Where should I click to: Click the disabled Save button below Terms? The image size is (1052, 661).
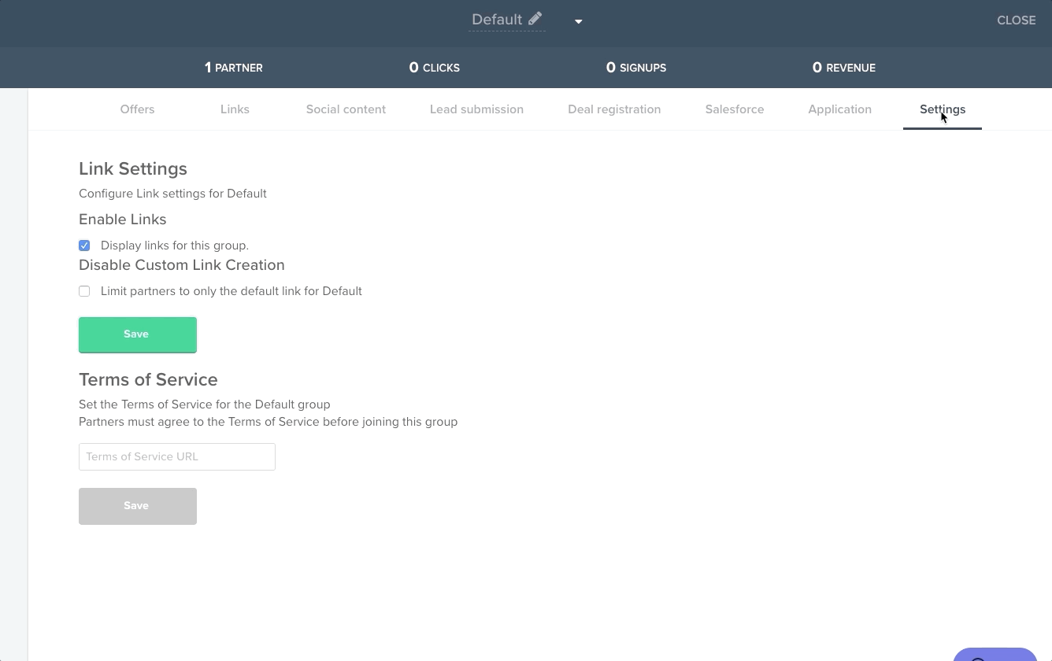[x=137, y=506]
